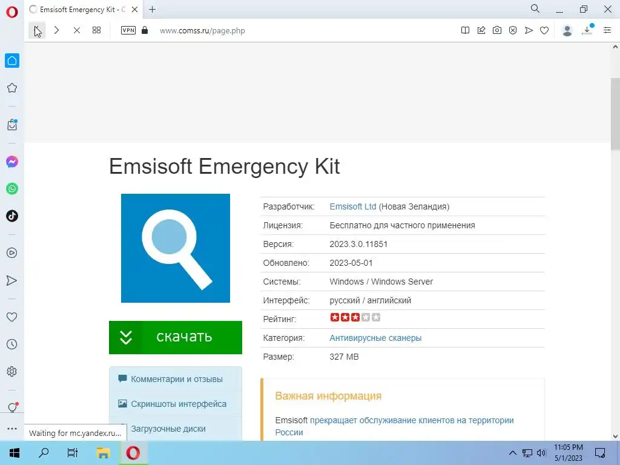Open Easy Setup sliders menu

pos(607,30)
